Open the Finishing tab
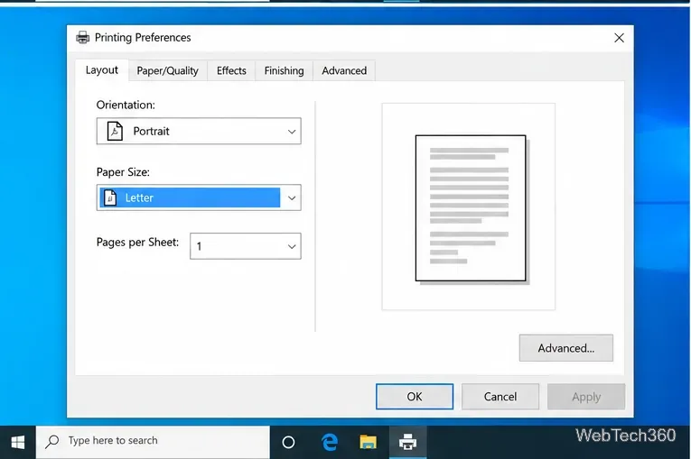 point(285,71)
